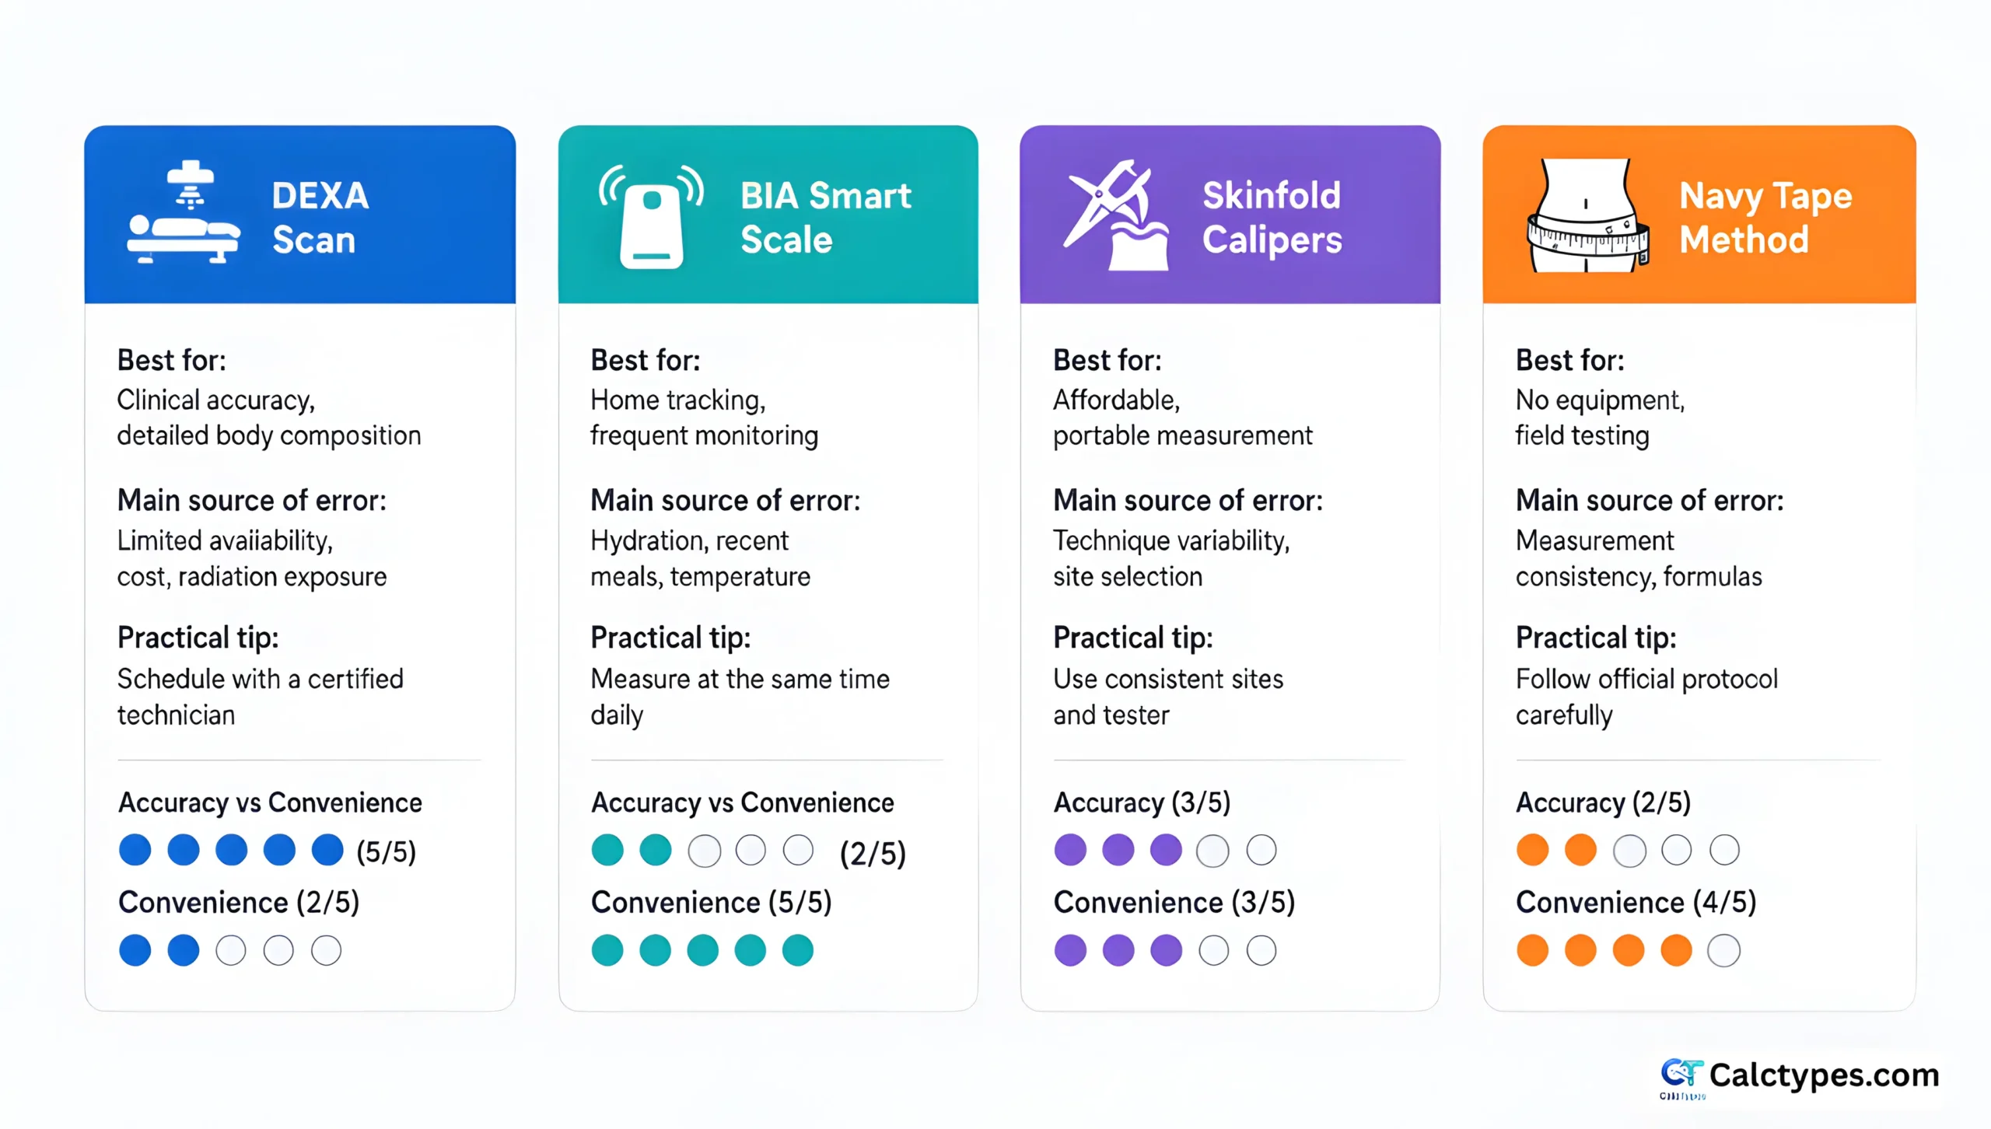Click the last teal BIA convenience dot
The width and height of the screenshot is (1991, 1129).
point(798,950)
